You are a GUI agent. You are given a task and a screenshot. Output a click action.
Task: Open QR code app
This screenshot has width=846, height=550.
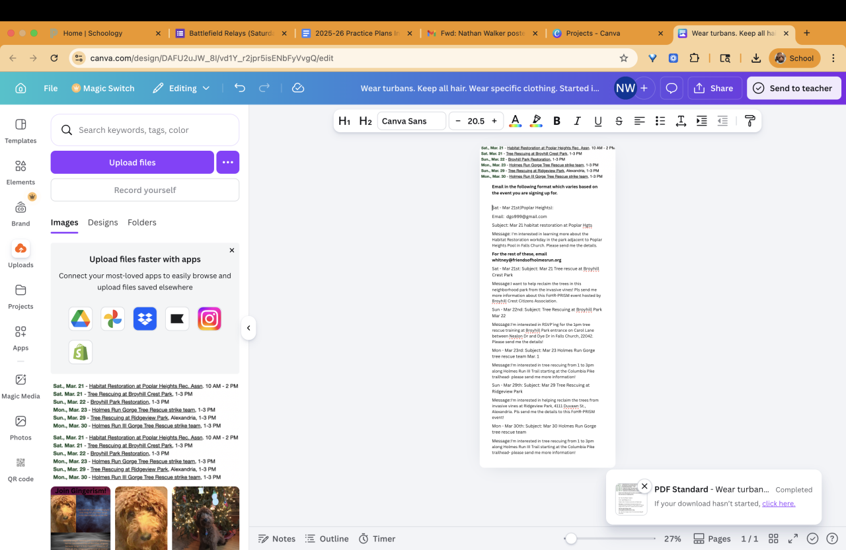pyautogui.click(x=20, y=470)
